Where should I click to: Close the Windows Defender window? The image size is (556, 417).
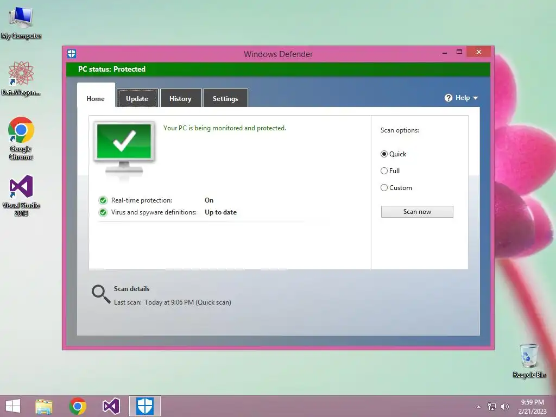tap(479, 52)
